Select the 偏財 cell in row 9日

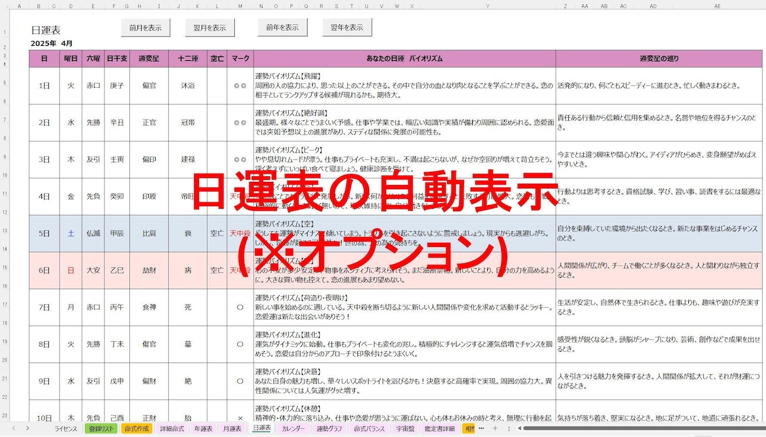point(149,381)
